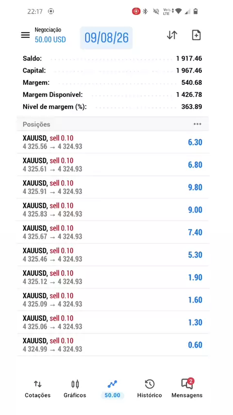The image size is (233, 415).
Task: Tap position showing 7.40 profit
Action: tap(113, 232)
